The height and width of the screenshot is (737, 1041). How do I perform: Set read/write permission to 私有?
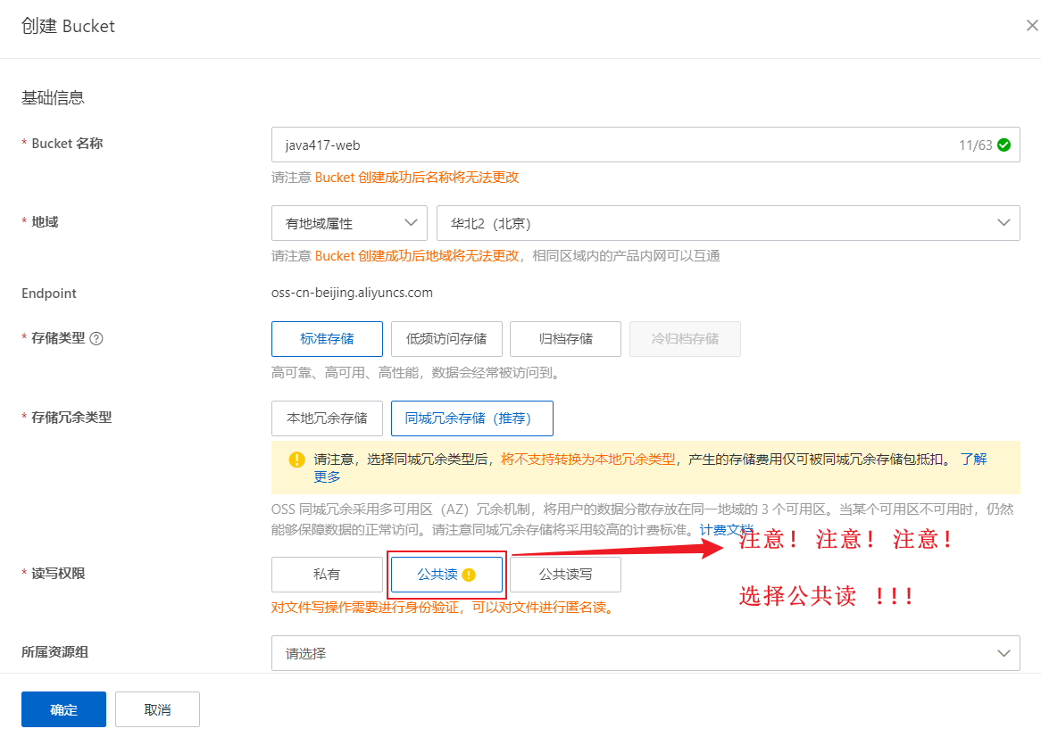point(327,575)
